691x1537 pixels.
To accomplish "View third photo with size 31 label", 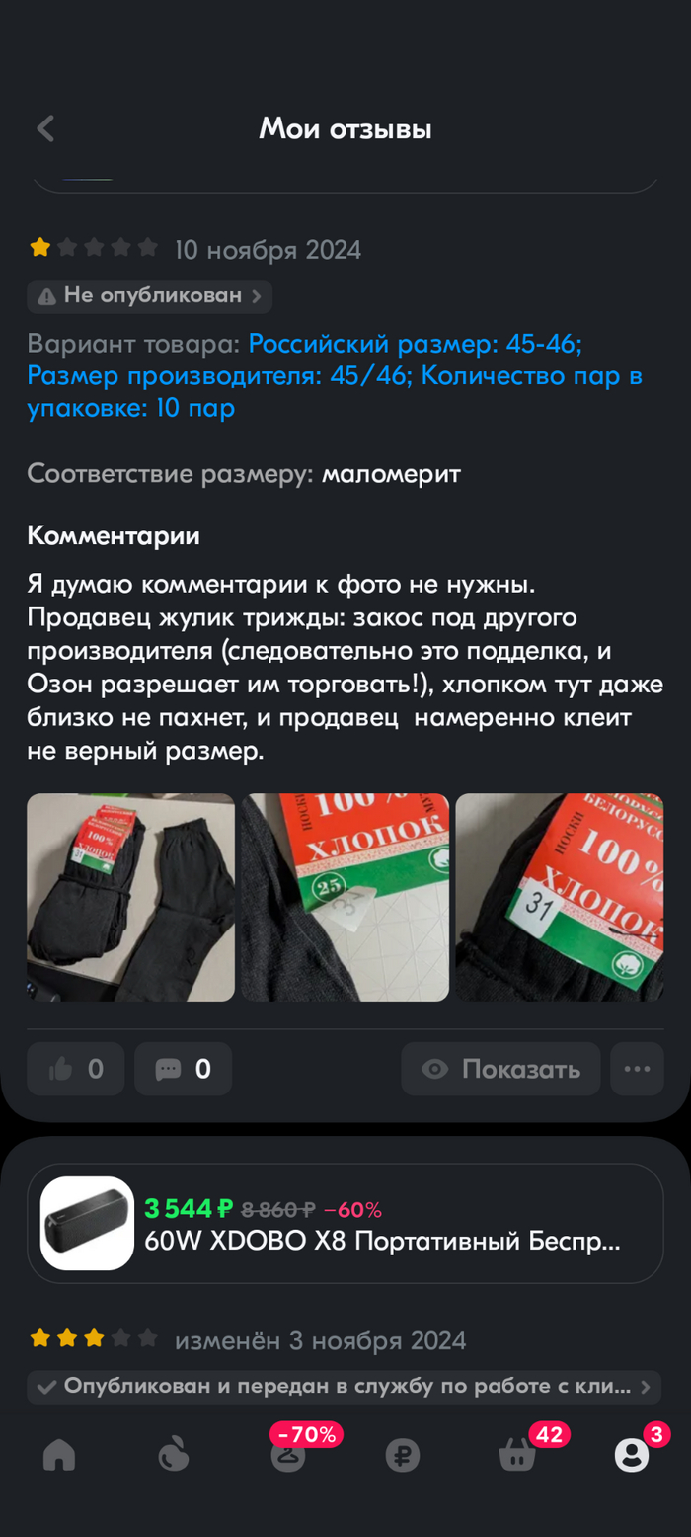I will pyautogui.click(x=560, y=897).
